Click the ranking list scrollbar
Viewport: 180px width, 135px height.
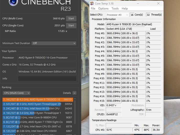75,112
